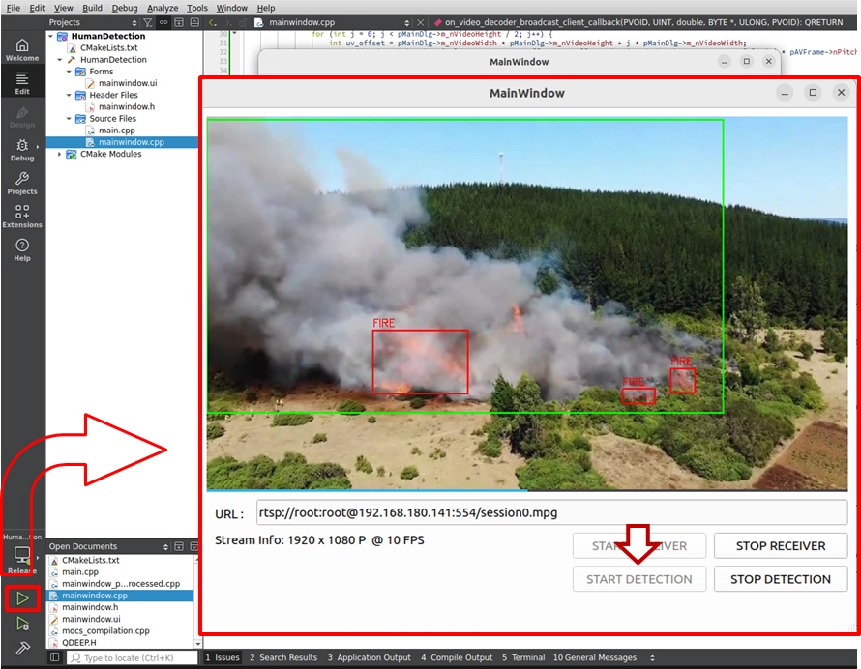Click the Open Documents list scroll-down arrow

point(197,643)
